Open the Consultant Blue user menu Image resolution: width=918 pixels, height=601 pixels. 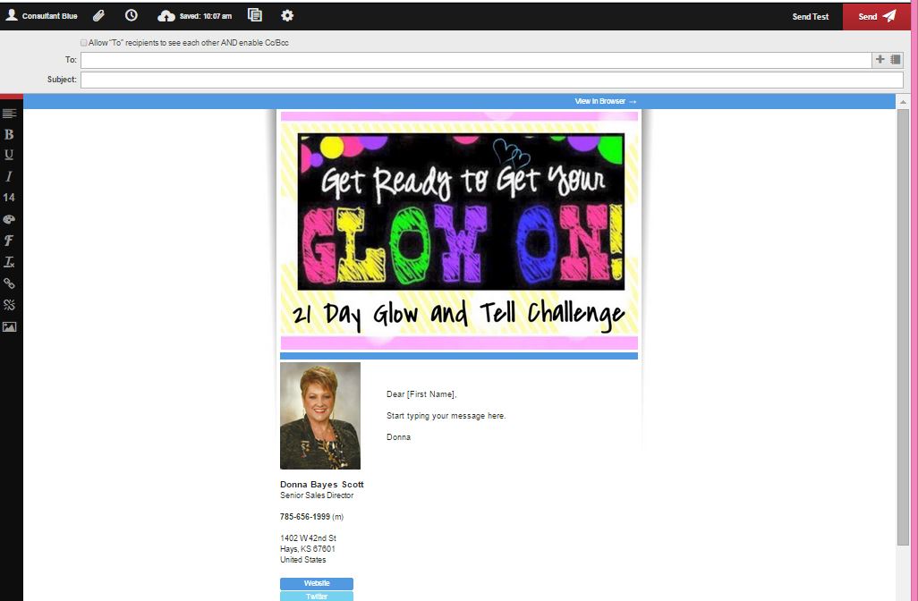[x=41, y=16]
